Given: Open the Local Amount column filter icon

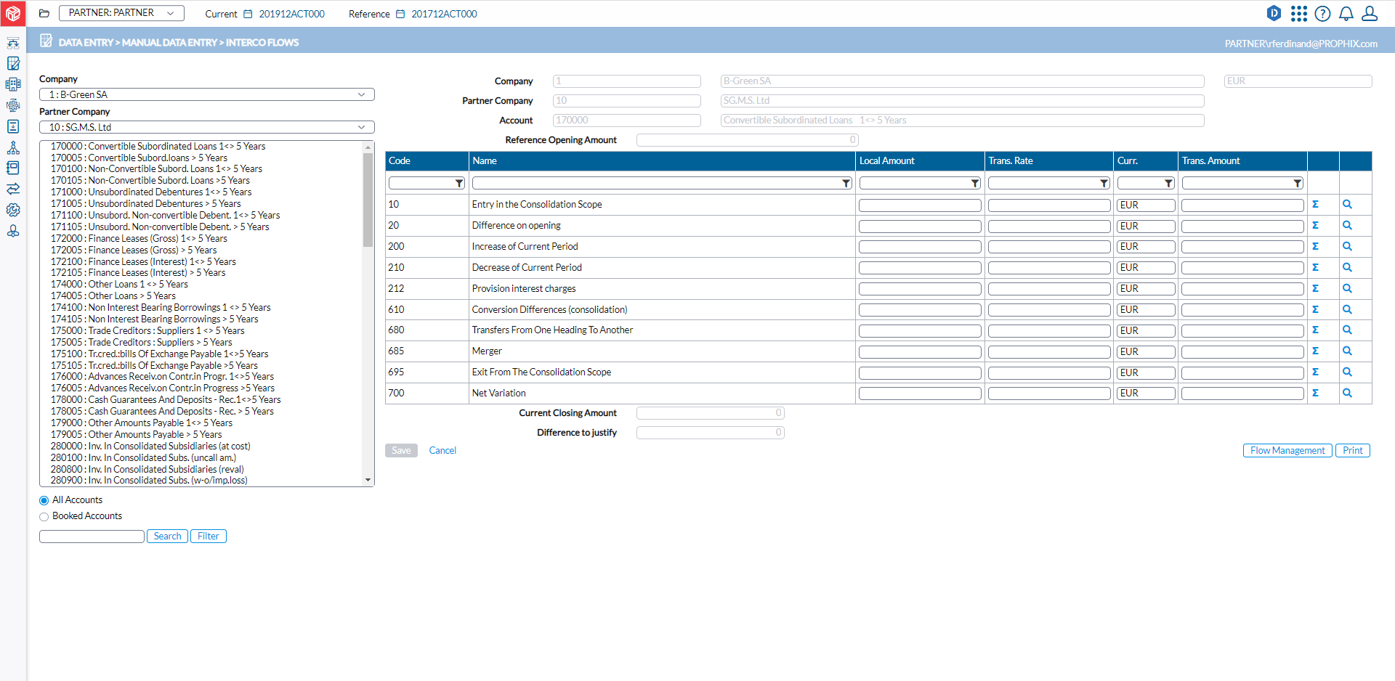Looking at the screenshot, I should (975, 184).
